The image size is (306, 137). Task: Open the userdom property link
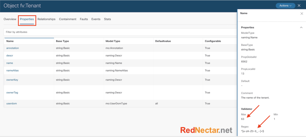coord(12,103)
